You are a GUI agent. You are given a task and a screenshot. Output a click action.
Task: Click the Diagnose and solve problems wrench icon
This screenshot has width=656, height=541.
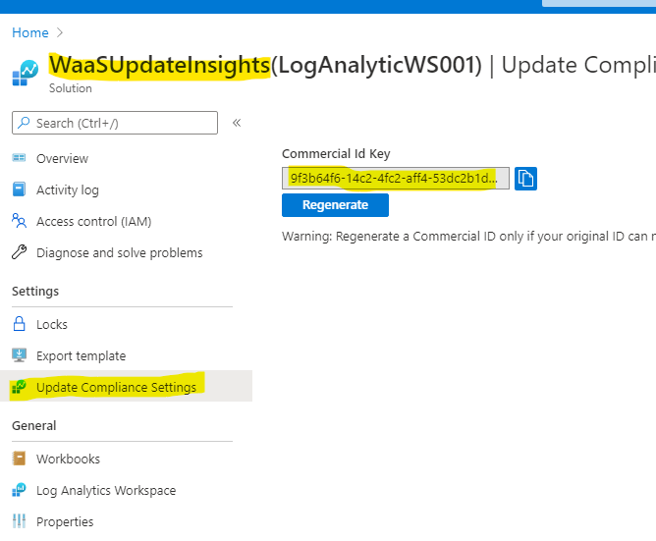(19, 252)
